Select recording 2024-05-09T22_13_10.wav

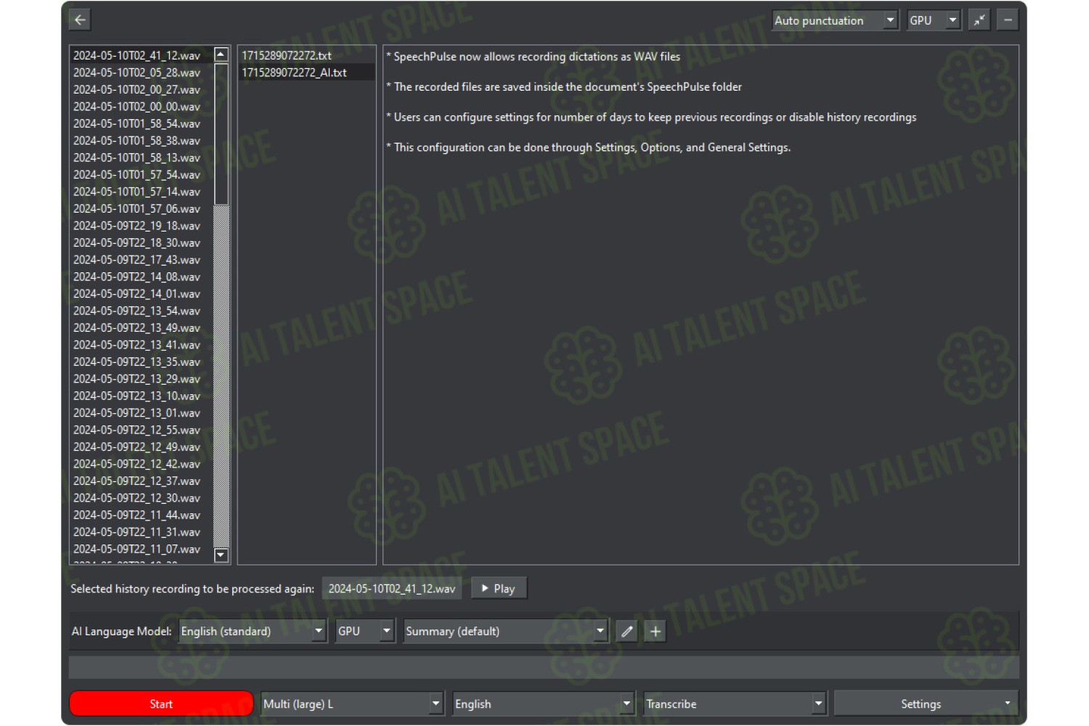click(142, 396)
